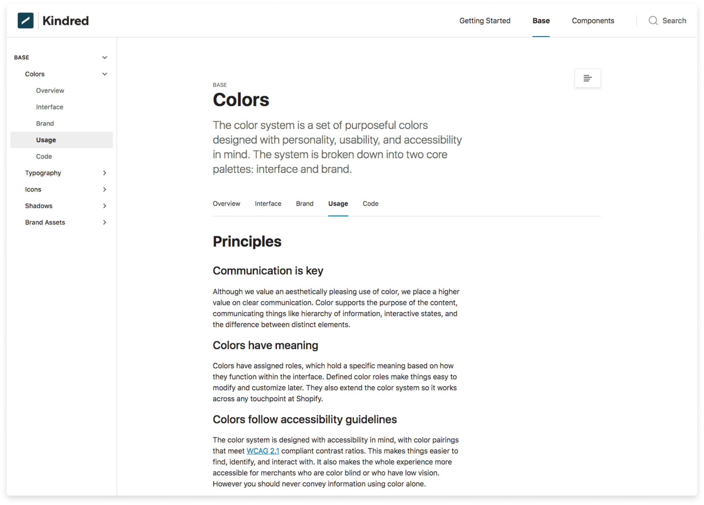Collapse the Colors sidebar group
Screen dimensions: 704x505
[105, 74]
